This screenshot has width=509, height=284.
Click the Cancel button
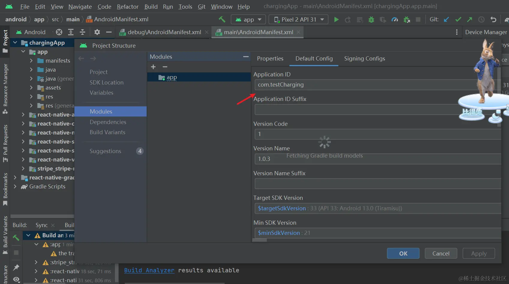(441, 253)
